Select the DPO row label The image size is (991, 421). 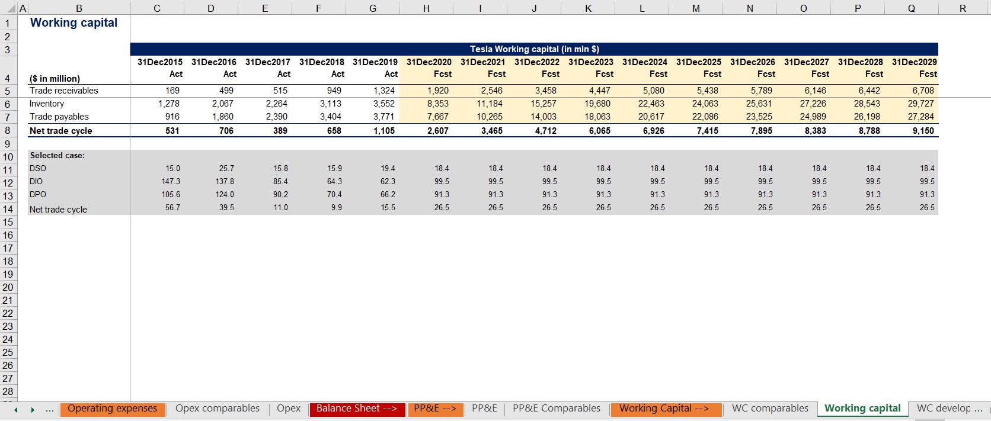[x=38, y=194]
